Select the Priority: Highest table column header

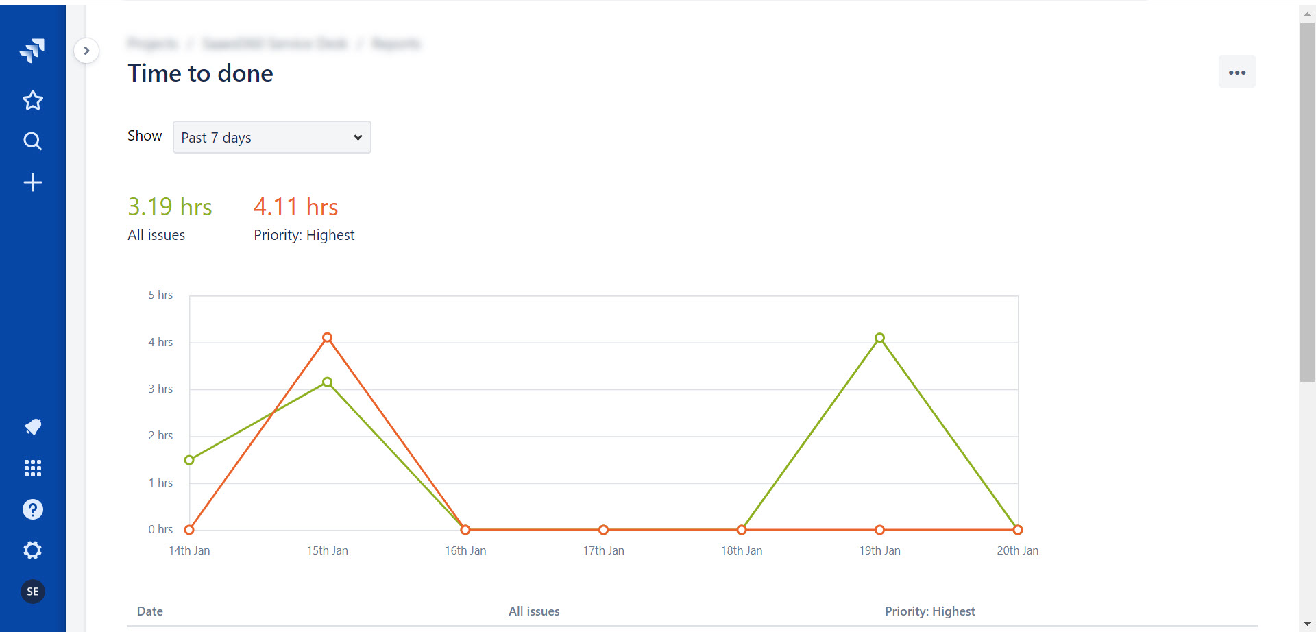929,611
